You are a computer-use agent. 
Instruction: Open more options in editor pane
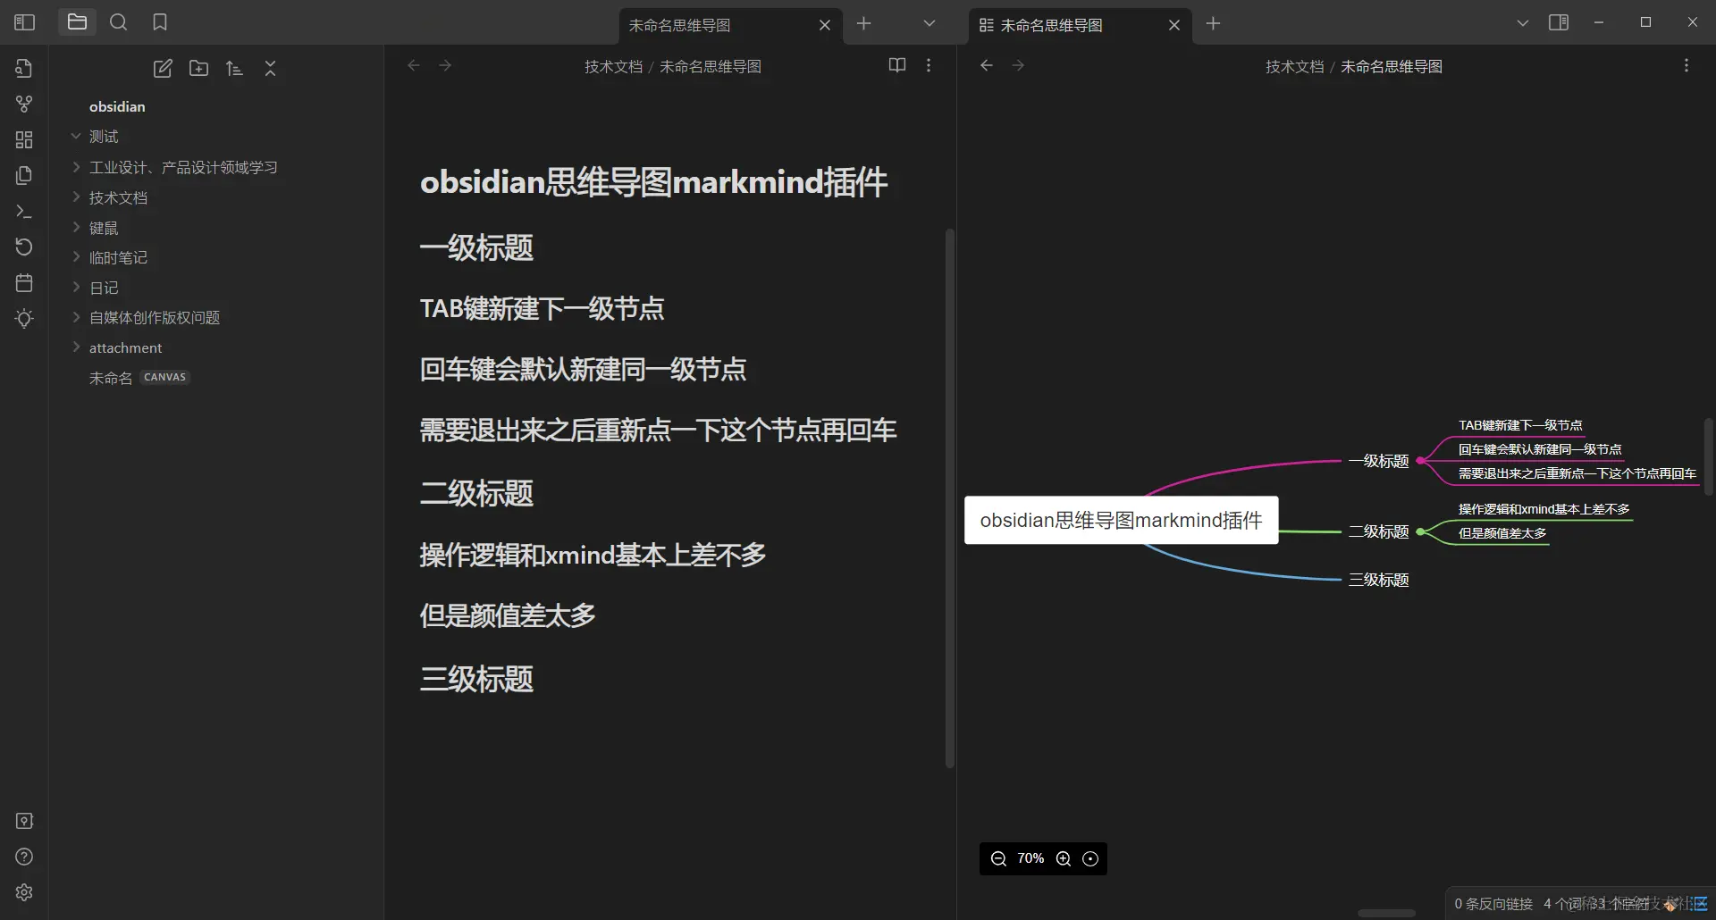click(x=929, y=65)
